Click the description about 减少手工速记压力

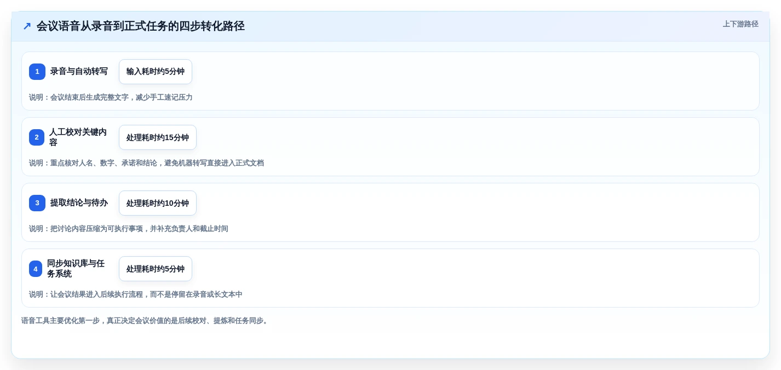coord(111,97)
